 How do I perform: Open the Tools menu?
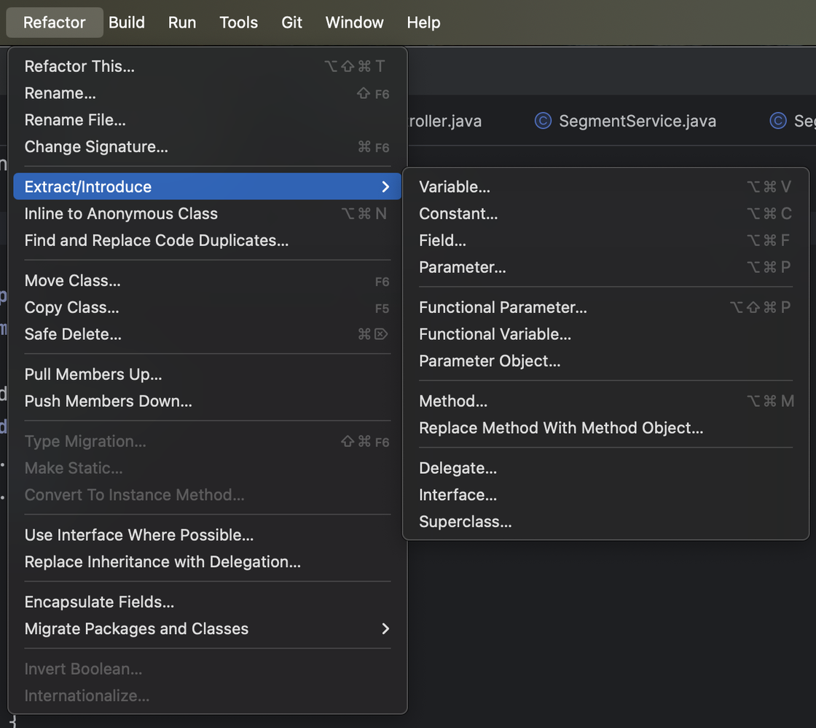point(238,23)
